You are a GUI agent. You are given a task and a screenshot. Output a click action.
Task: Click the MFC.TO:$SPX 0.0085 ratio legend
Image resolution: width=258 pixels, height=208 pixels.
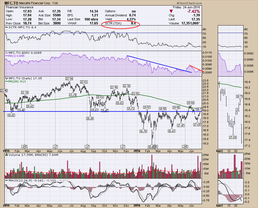coord(25,53)
